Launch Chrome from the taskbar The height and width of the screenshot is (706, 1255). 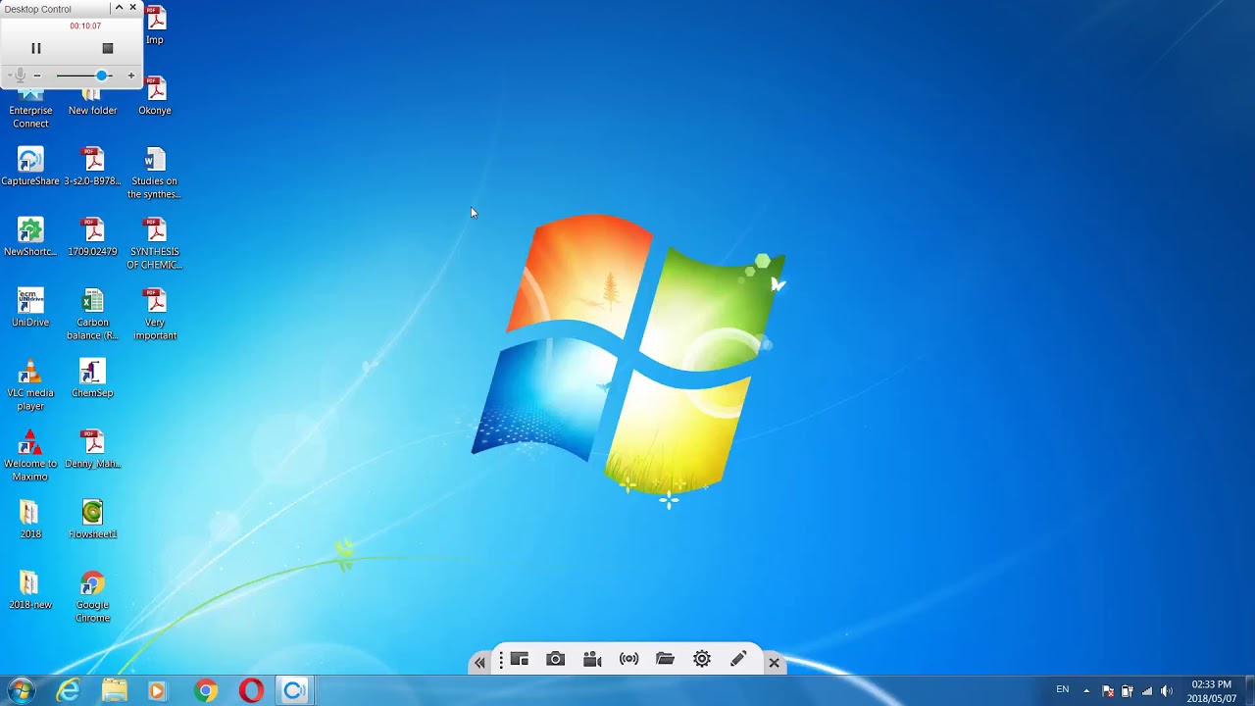[206, 691]
